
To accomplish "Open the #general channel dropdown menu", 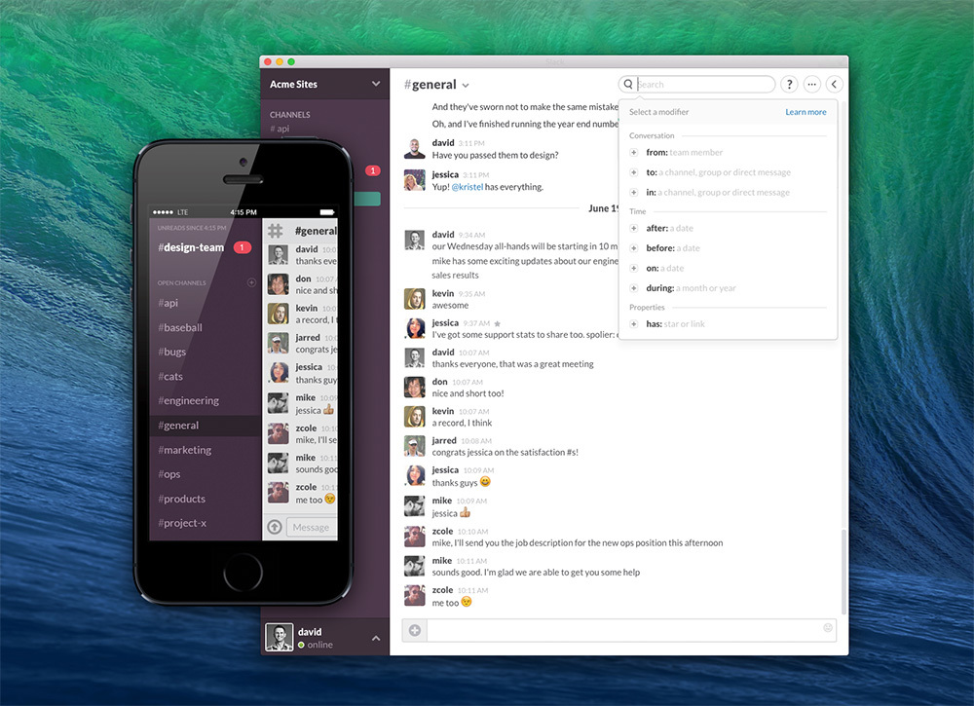I will click(465, 84).
